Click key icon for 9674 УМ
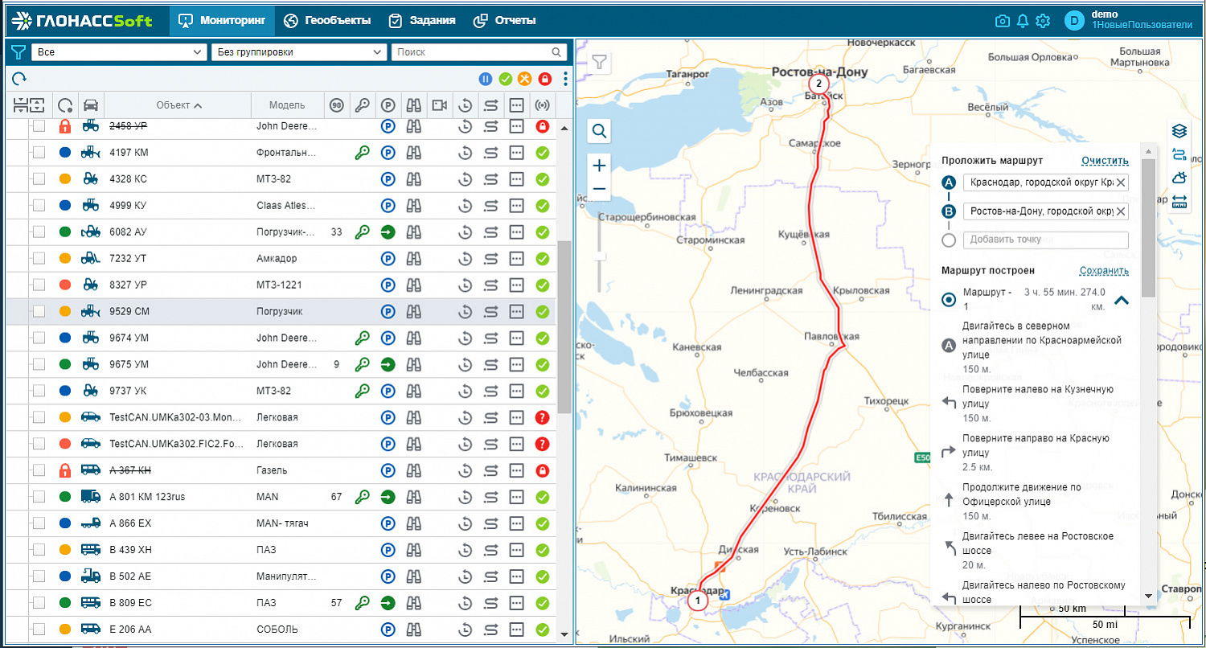 point(363,338)
